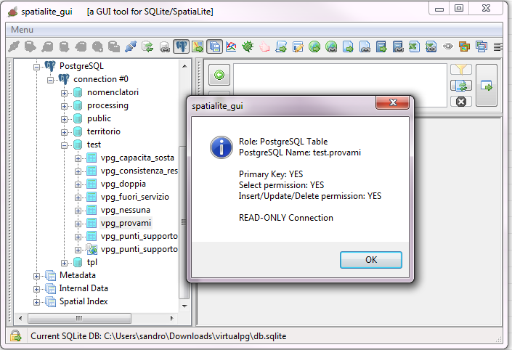Click the black X abort button in query panel

[460, 102]
